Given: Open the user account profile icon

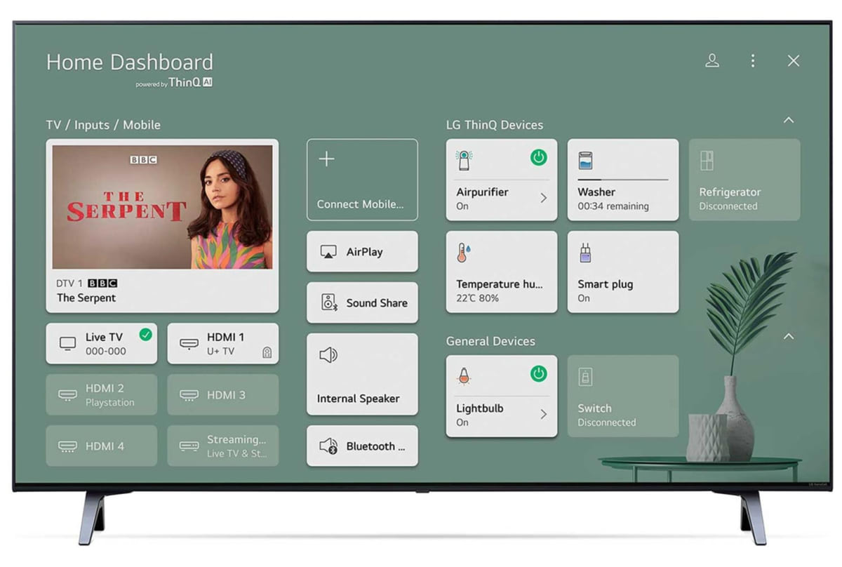Looking at the screenshot, I should click(712, 61).
